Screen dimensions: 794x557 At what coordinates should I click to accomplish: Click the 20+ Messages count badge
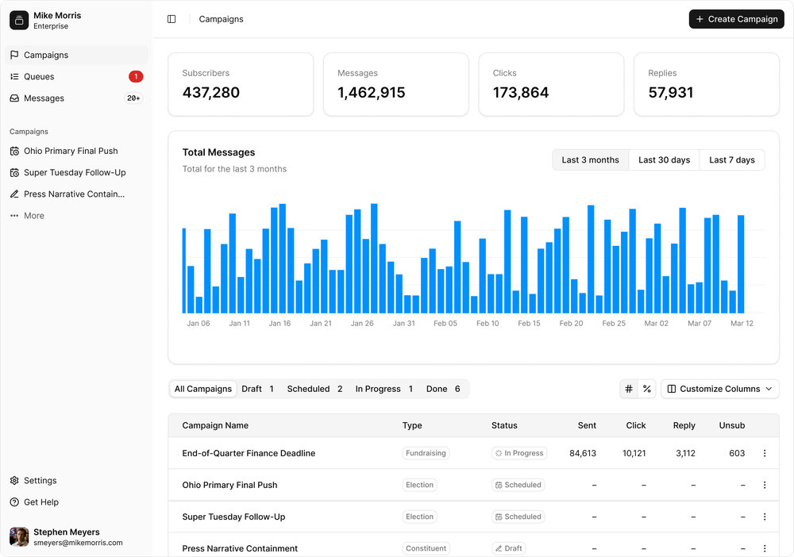pyautogui.click(x=133, y=98)
